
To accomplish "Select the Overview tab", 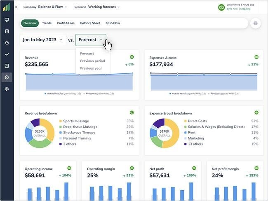I will point(30,23).
